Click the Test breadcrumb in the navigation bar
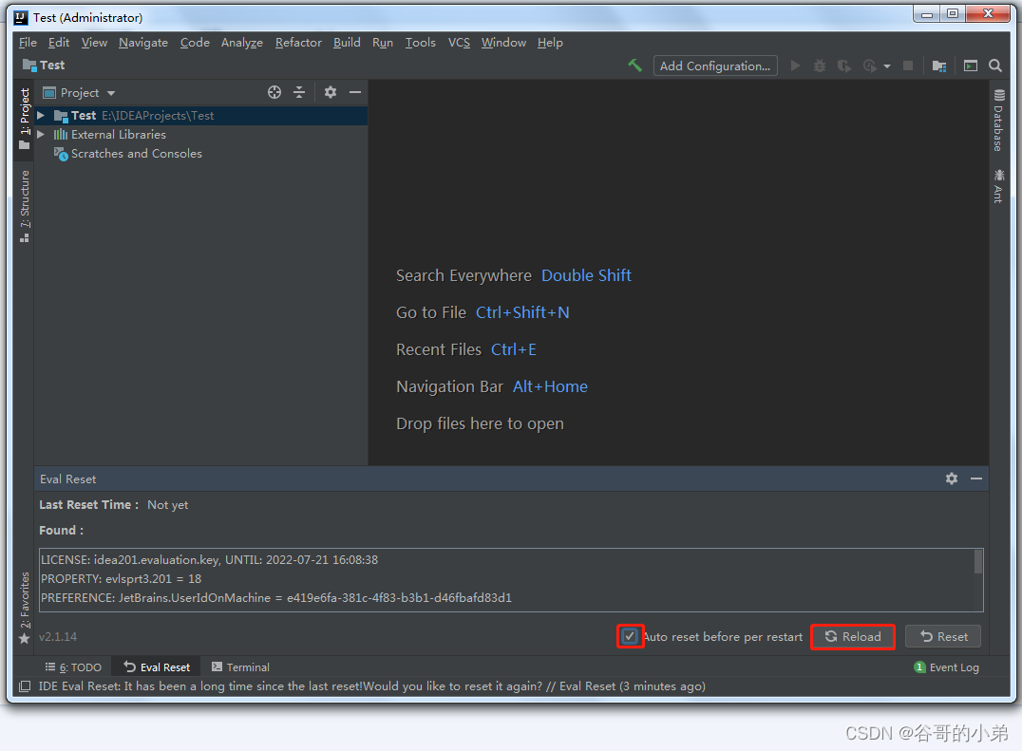 (45, 66)
